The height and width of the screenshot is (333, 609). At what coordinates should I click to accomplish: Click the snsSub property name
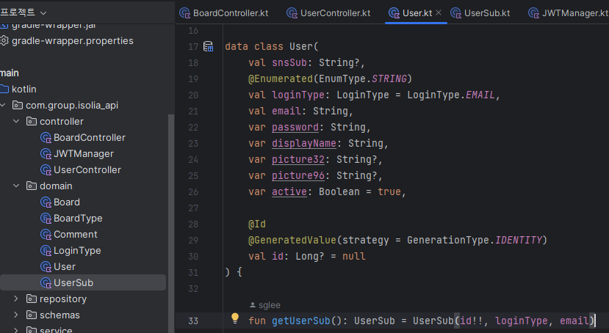click(289, 63)
